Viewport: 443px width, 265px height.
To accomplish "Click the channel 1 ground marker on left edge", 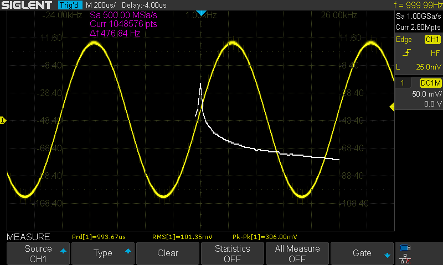I will pyautogui.click(x=3, y=120).
